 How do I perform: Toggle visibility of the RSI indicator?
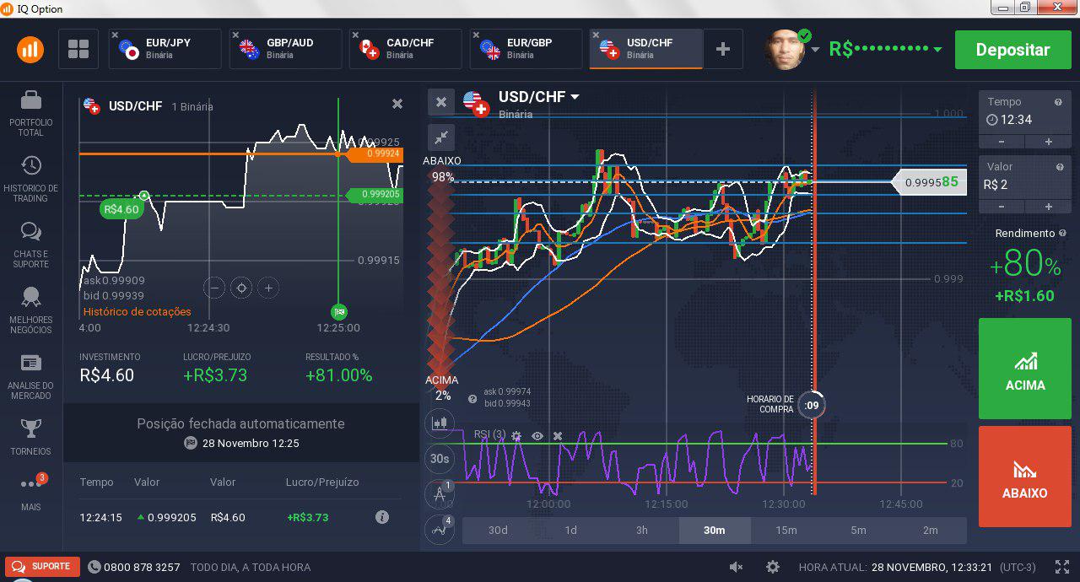pyautogui.click(x=537, y=436)
